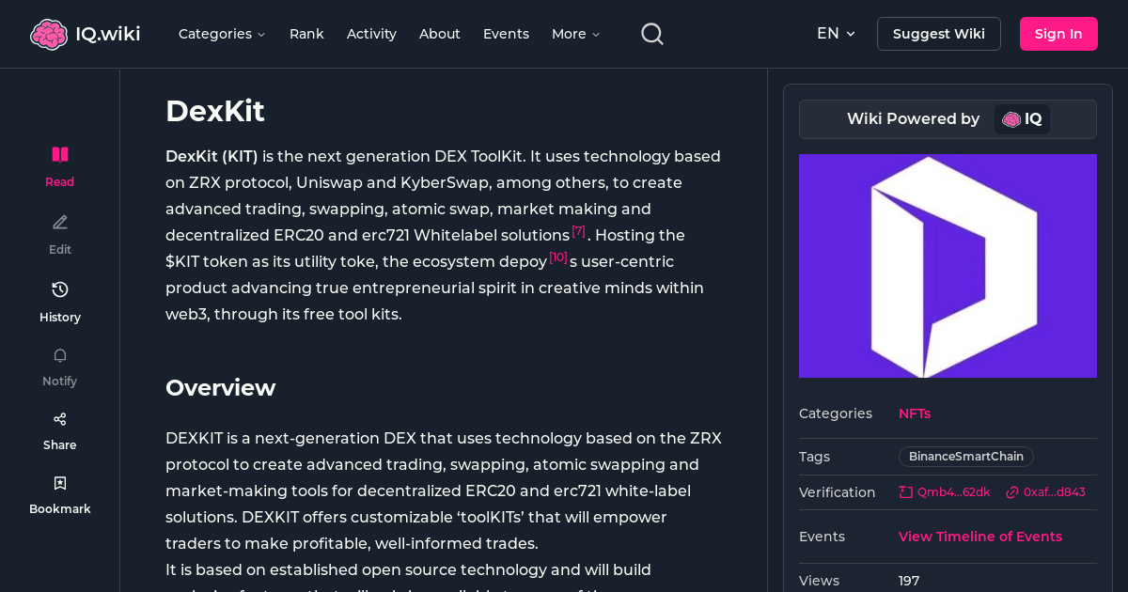The width and height of the screenshot is (1128, 592).
Task: Expand the Categories dropdown
Action: (222, 34)
